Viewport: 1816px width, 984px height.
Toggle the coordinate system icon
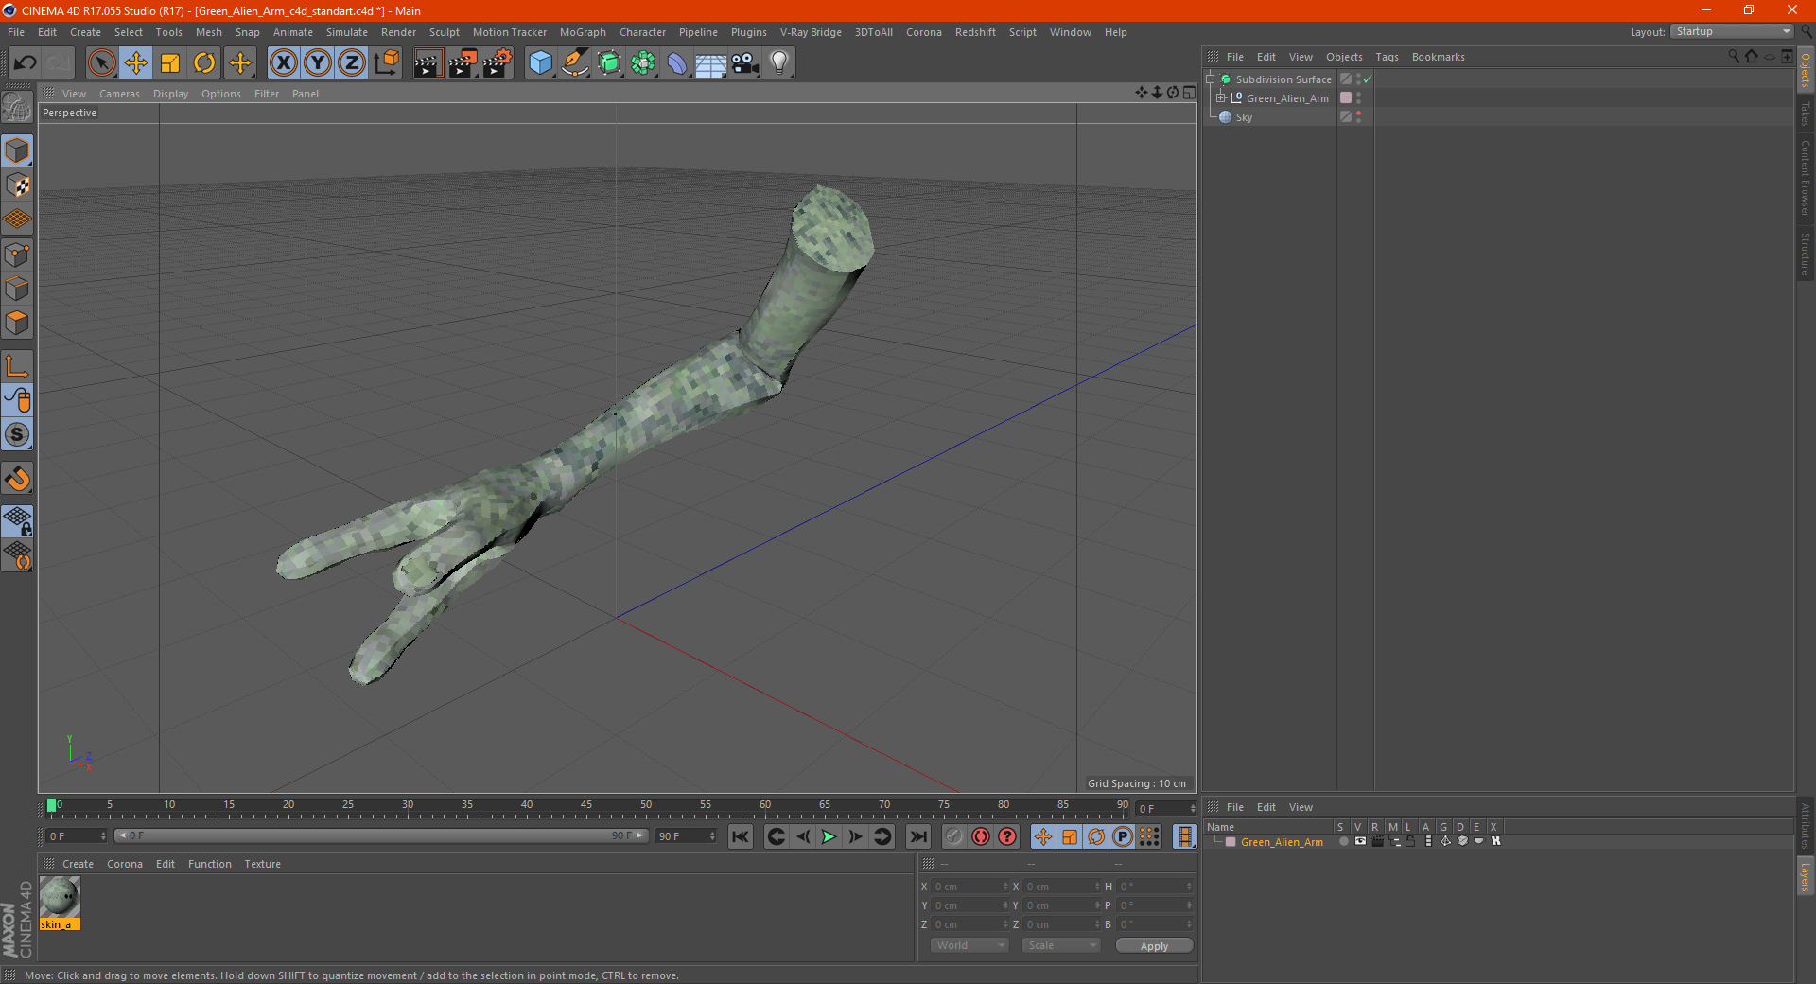(x=387, y=63)
